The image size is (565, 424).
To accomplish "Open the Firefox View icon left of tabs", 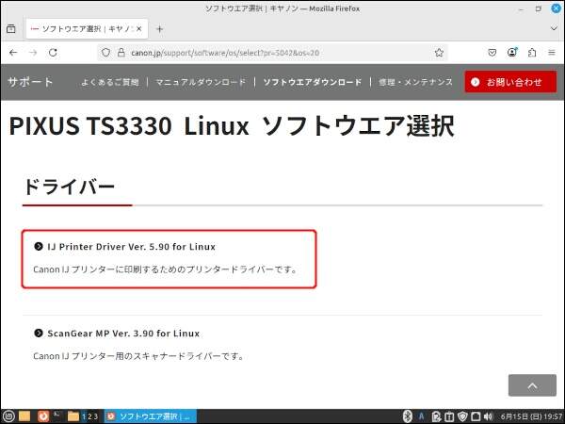I will (x=10, y=29).
